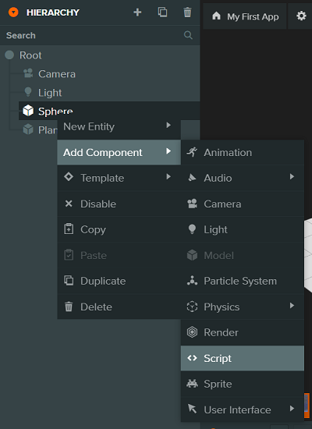Select the Root entity in hierarchy
312x429 pixels.
(x=30, y=55)
